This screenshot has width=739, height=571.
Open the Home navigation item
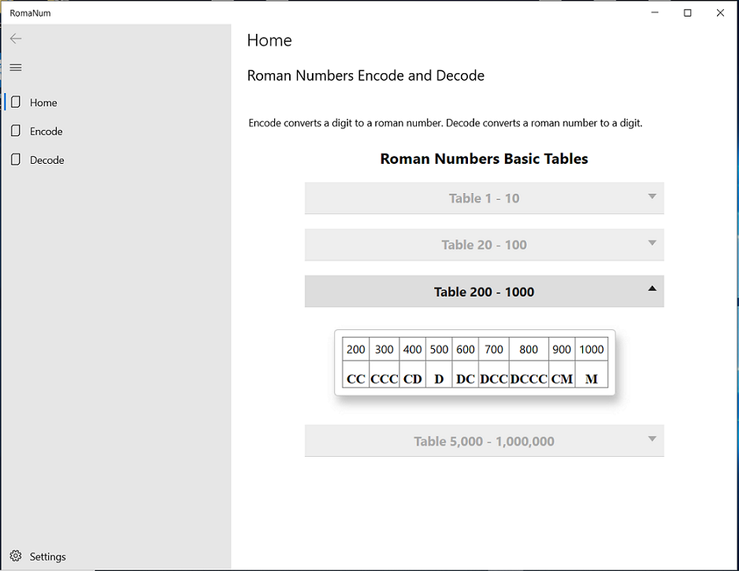point(116,102)
